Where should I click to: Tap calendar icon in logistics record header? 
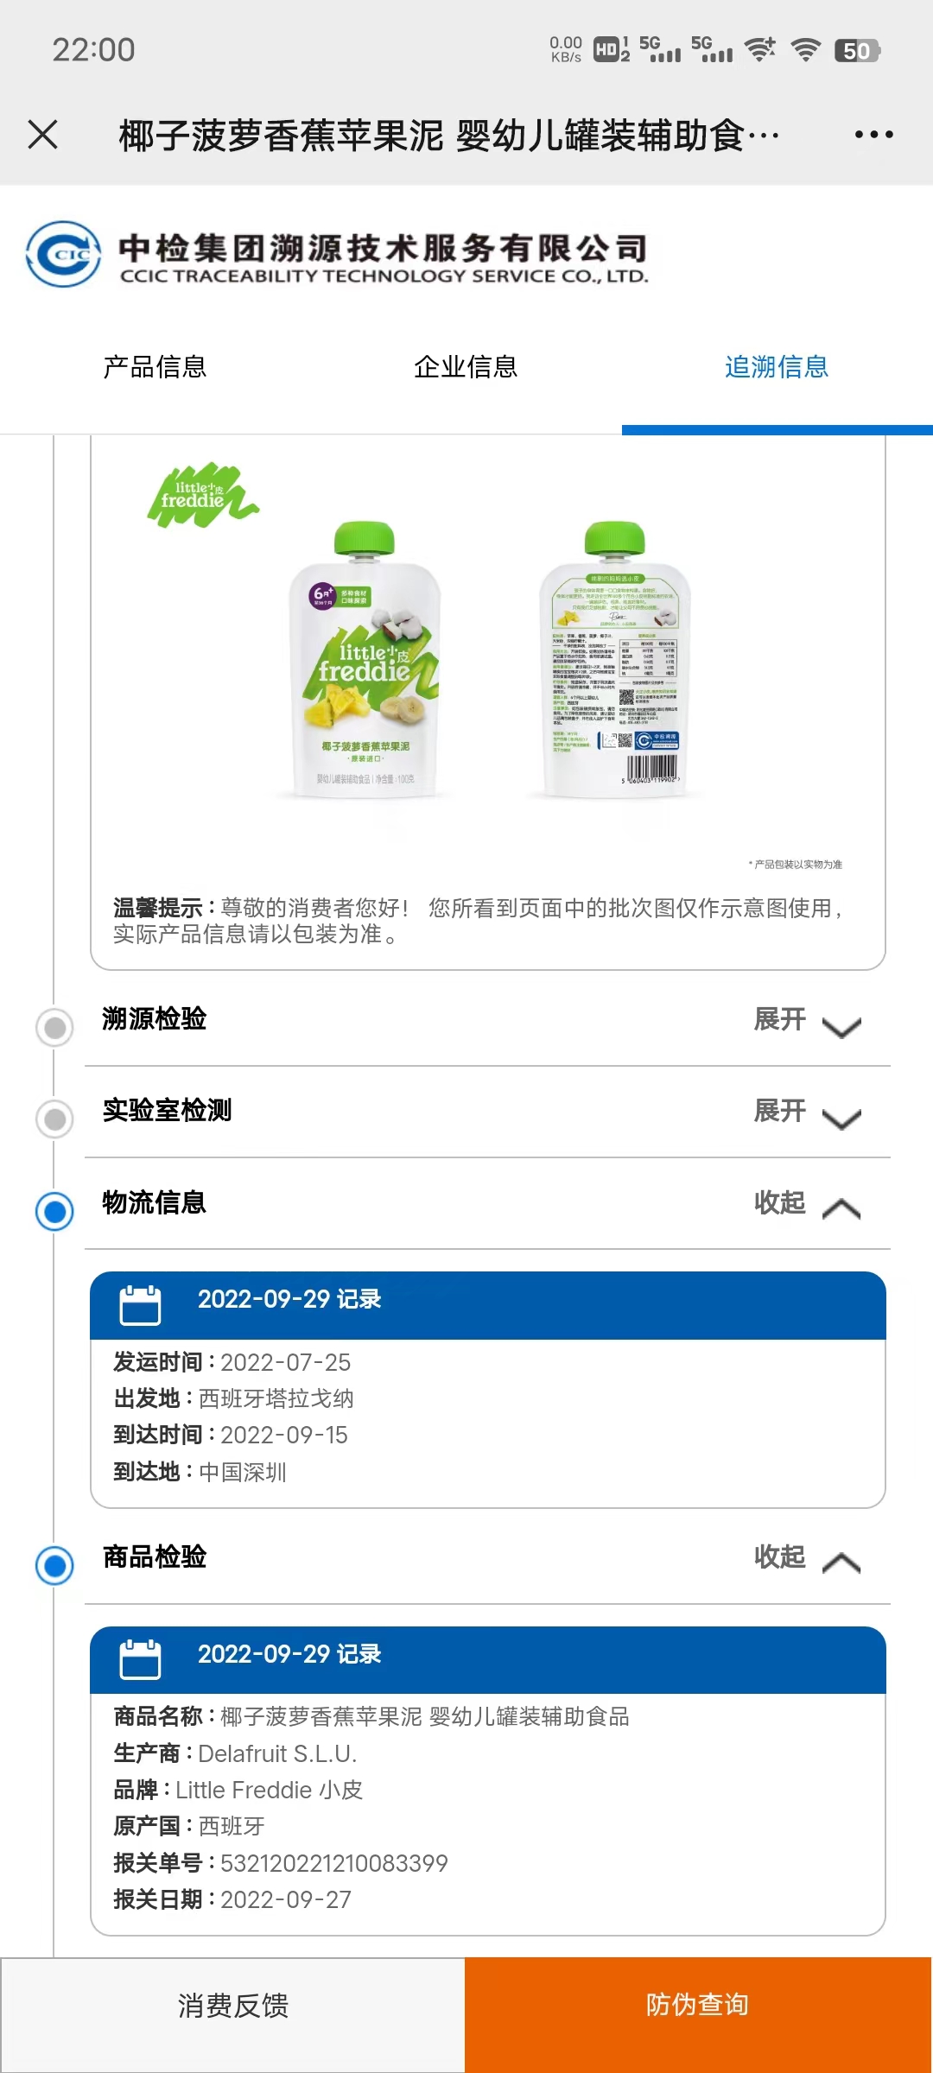pos(140,1305)
